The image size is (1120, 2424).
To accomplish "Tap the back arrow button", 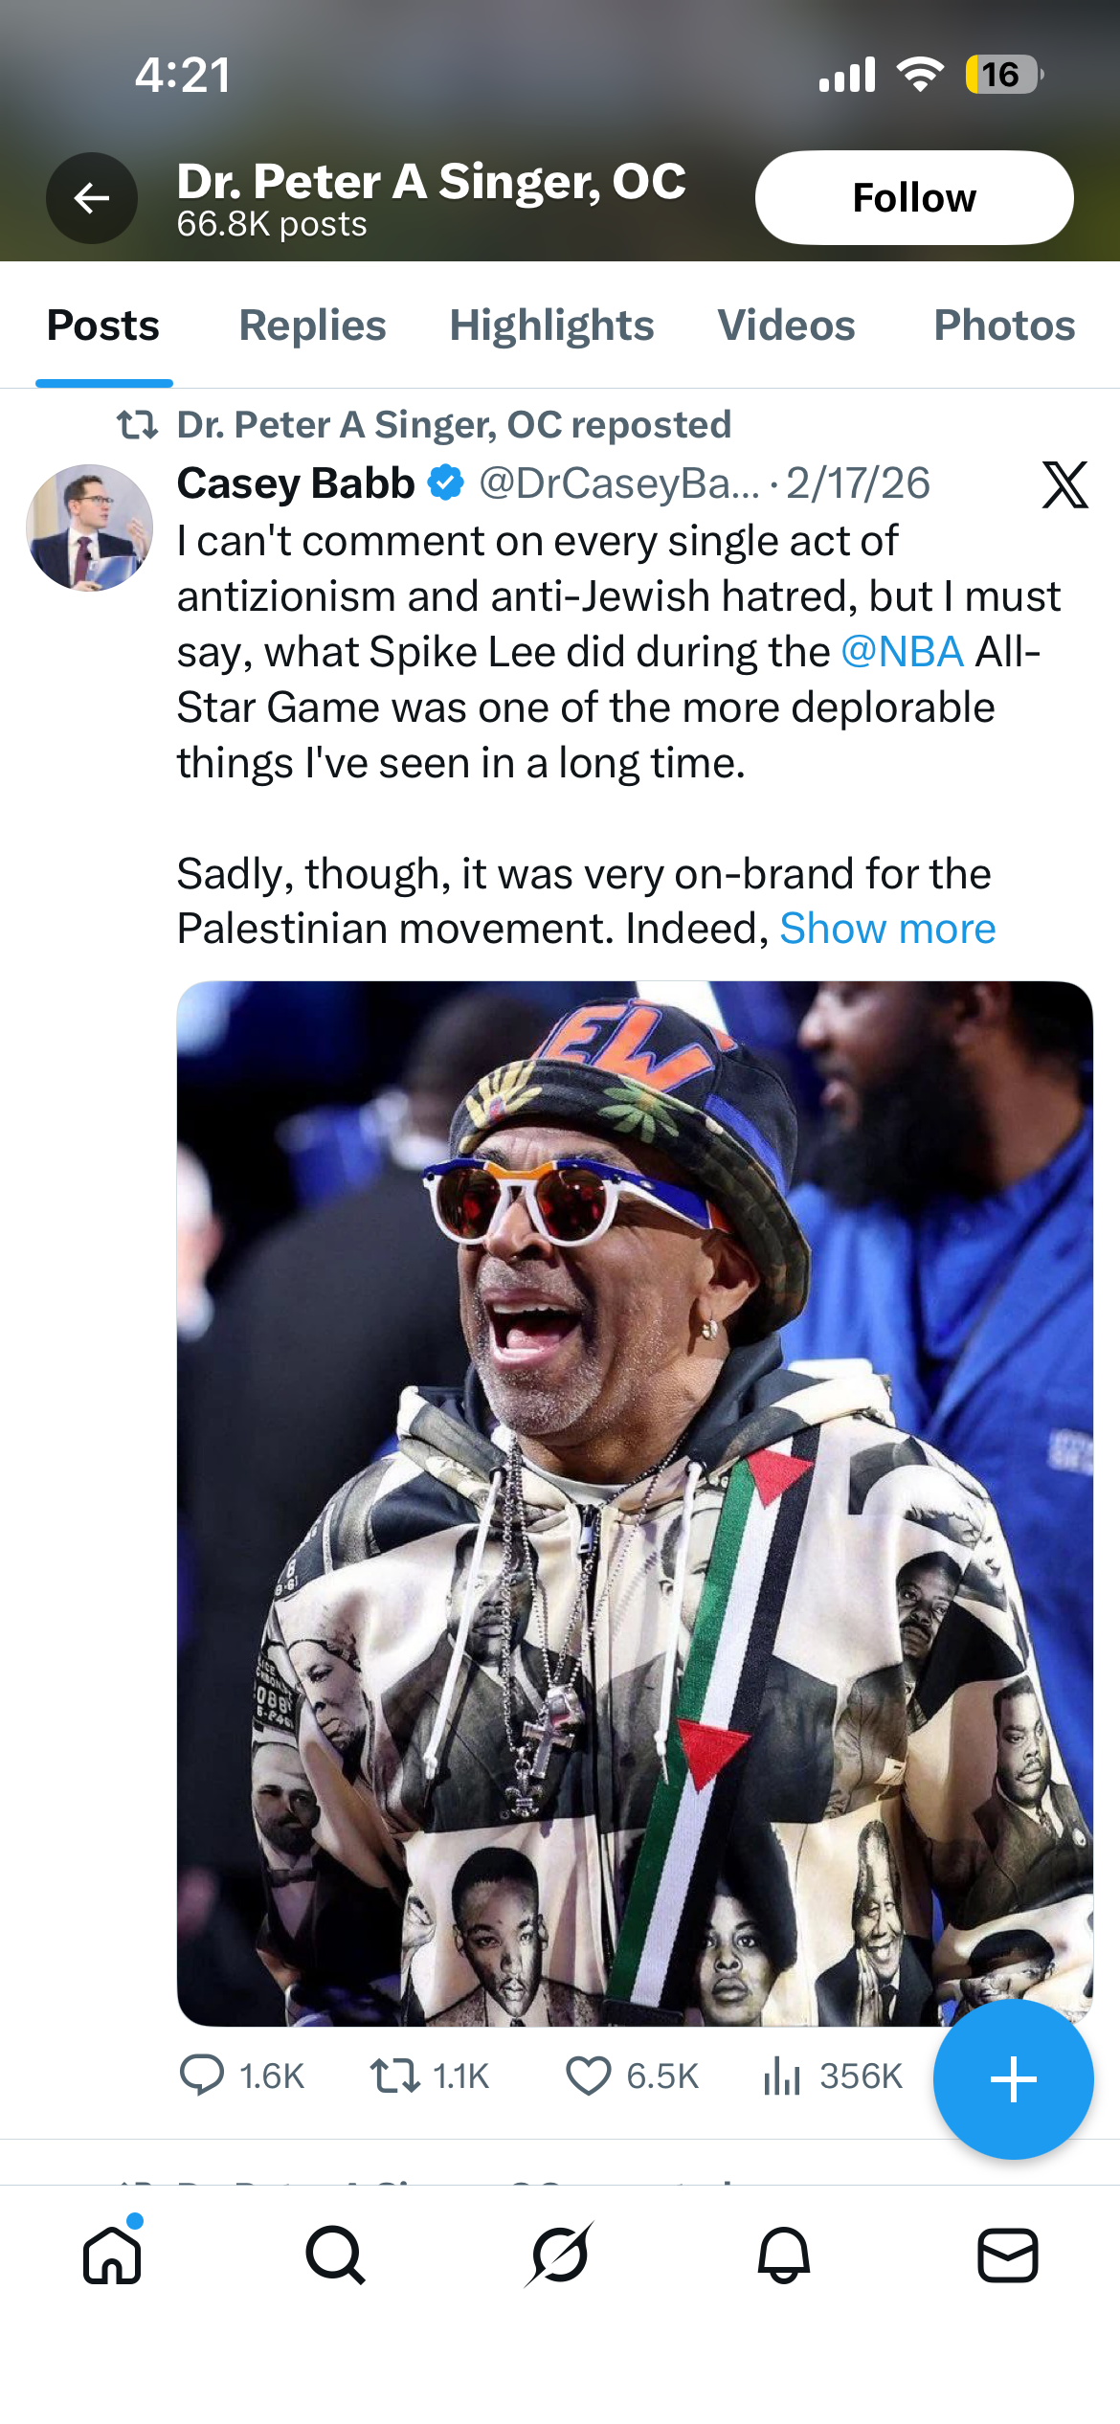I will click(x=92, y=198).
